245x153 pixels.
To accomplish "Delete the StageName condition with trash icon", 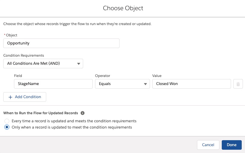I will 238,84.
